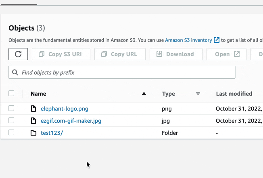Click the refresh objects button

tap(18, 54)
